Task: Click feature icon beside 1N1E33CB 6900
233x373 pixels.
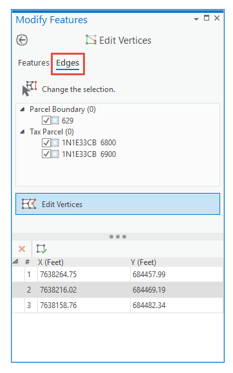Action: point(55,154)
